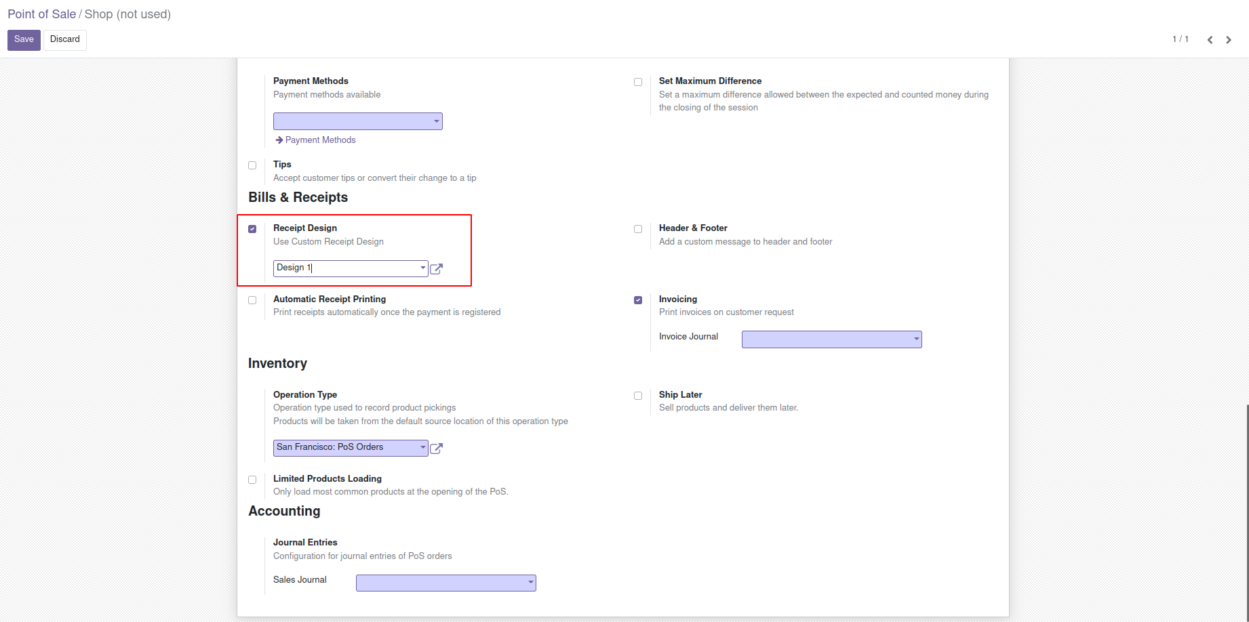Viewport: 1249px width, 622px height.
Task: Open external link beside Operation Type field
Action: coord(437,449)
